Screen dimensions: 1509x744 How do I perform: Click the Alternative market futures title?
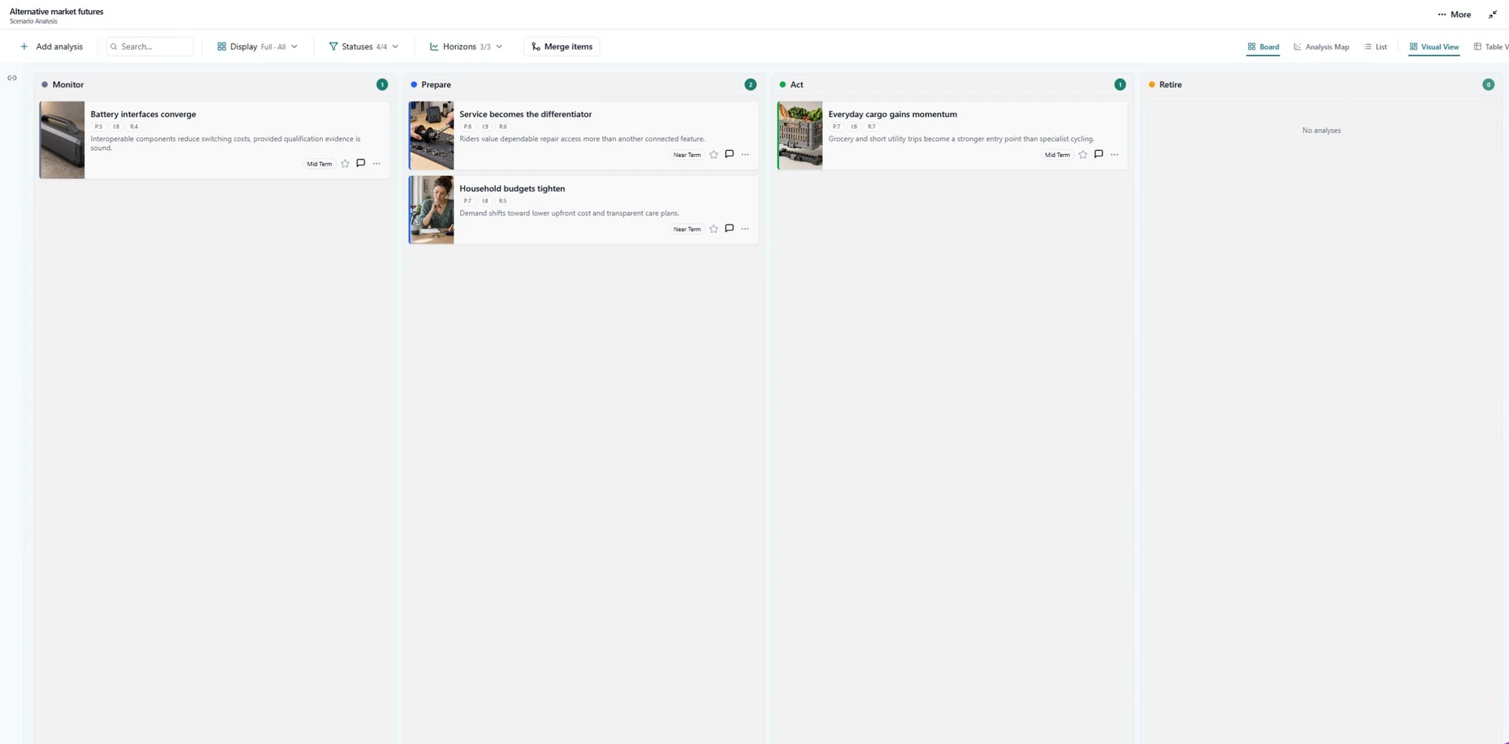(57, 12)
